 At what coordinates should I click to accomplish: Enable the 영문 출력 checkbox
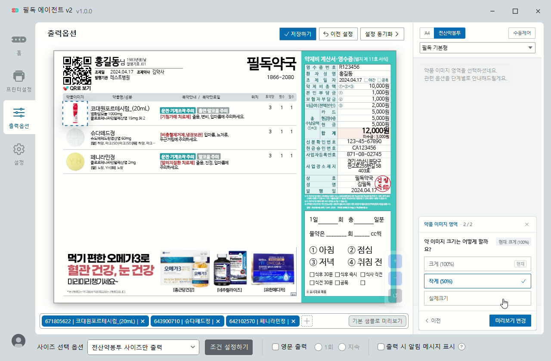(x=275, y=347)
